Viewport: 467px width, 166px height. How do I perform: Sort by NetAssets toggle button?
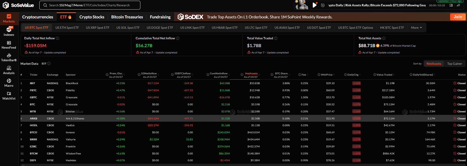(x=434, y=64)
